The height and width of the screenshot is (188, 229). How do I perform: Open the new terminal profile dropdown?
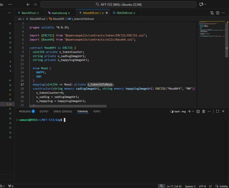click(193, 111)
